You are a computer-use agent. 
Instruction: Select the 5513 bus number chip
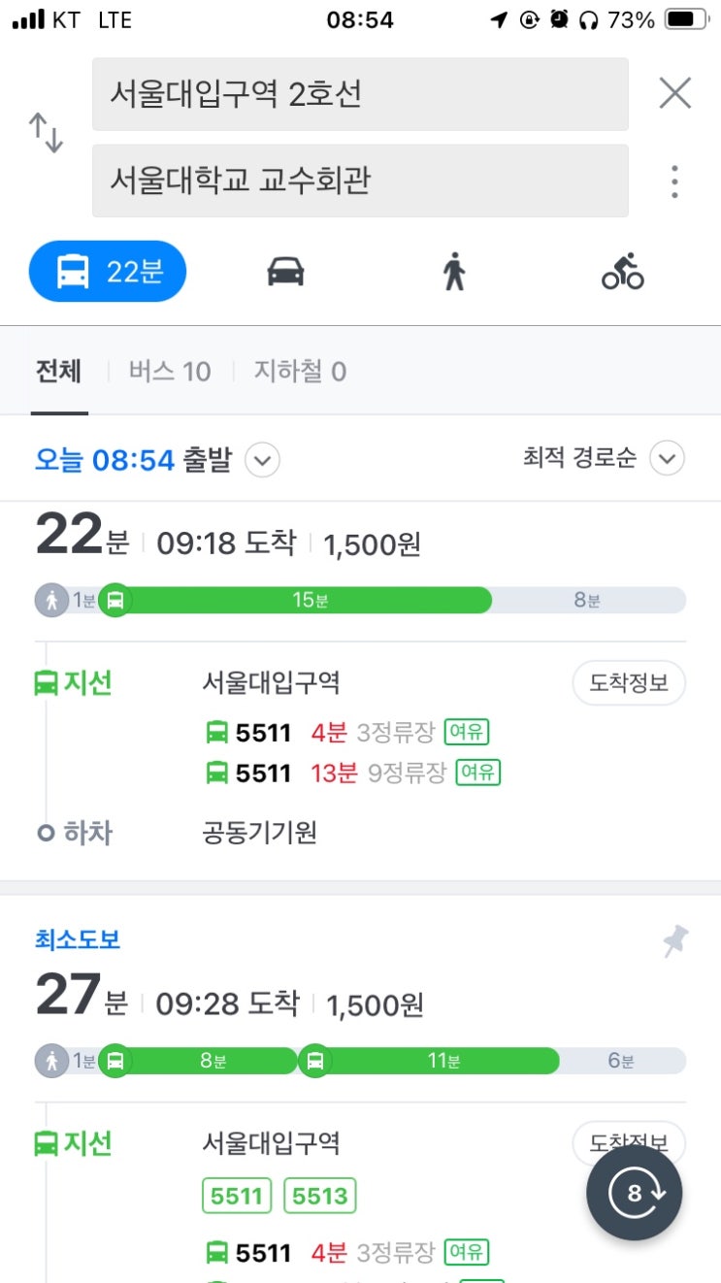[320, 1197]
